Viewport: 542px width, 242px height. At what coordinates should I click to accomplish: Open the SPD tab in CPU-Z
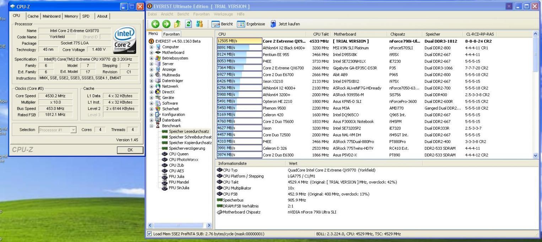tap(86, 16)
